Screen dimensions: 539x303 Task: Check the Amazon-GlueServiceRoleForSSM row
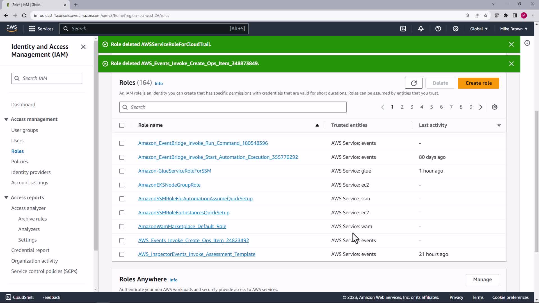pyautogui.click(x=122, y=171)
